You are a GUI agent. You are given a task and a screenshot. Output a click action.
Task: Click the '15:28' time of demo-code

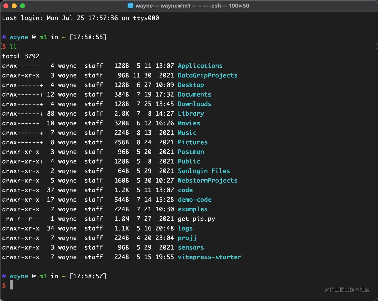point(165,200)
